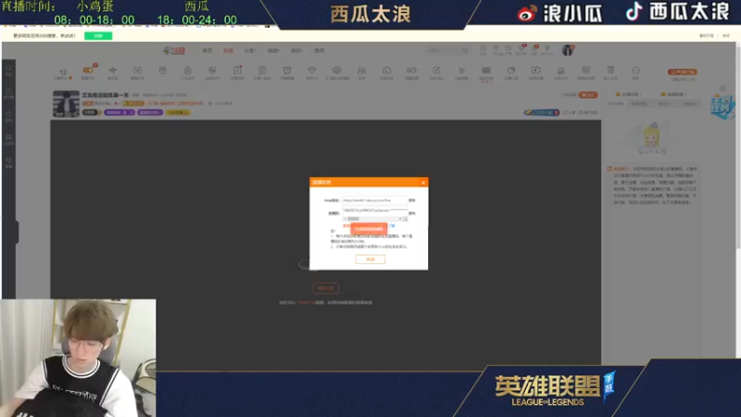Copy the stream key in the dialog
This screenshot has width=741, height=417.
pyautogui.click(x=412, y=213)
